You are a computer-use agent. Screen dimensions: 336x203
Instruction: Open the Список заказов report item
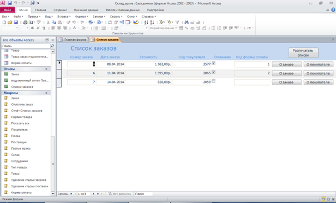[x=22, y=87]
